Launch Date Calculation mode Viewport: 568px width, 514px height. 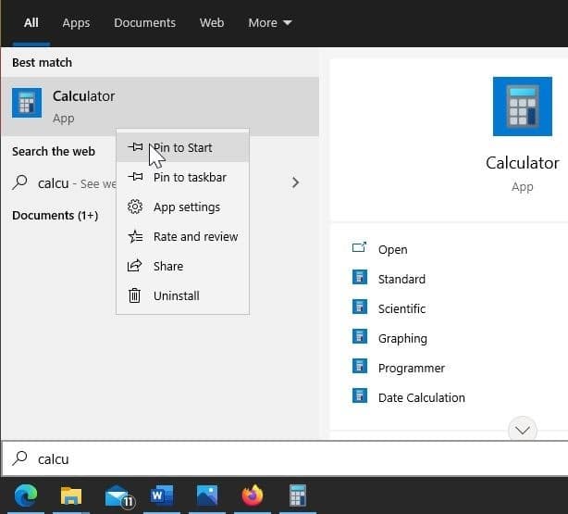(x=422, y=397)
